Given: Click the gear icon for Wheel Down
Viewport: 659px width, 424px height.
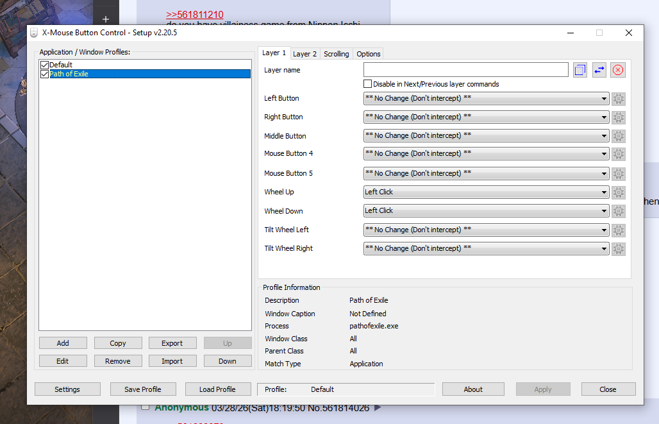Looking at the screenshot, I should pyautogui.click(x=618, y=211).
